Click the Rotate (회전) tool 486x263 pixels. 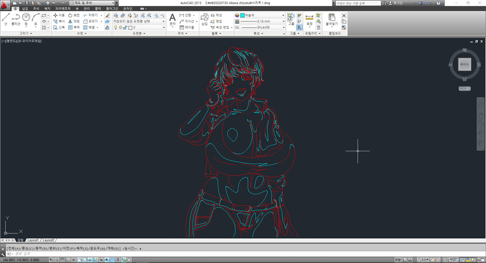click(x=73, y=15)
